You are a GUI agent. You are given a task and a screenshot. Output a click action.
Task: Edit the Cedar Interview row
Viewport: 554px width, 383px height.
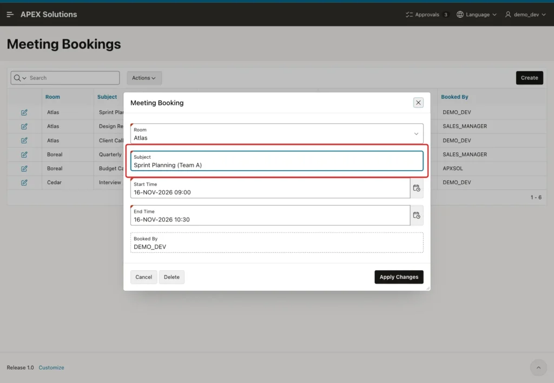coord(24,183)
